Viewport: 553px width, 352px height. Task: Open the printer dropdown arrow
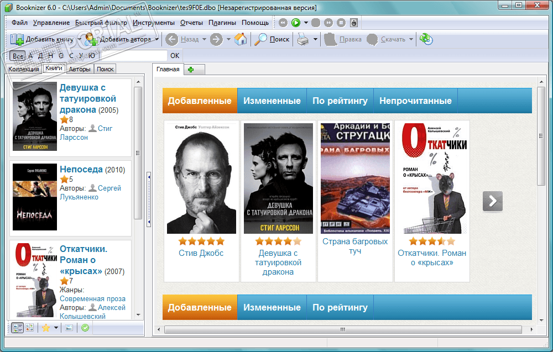(315, 39)
